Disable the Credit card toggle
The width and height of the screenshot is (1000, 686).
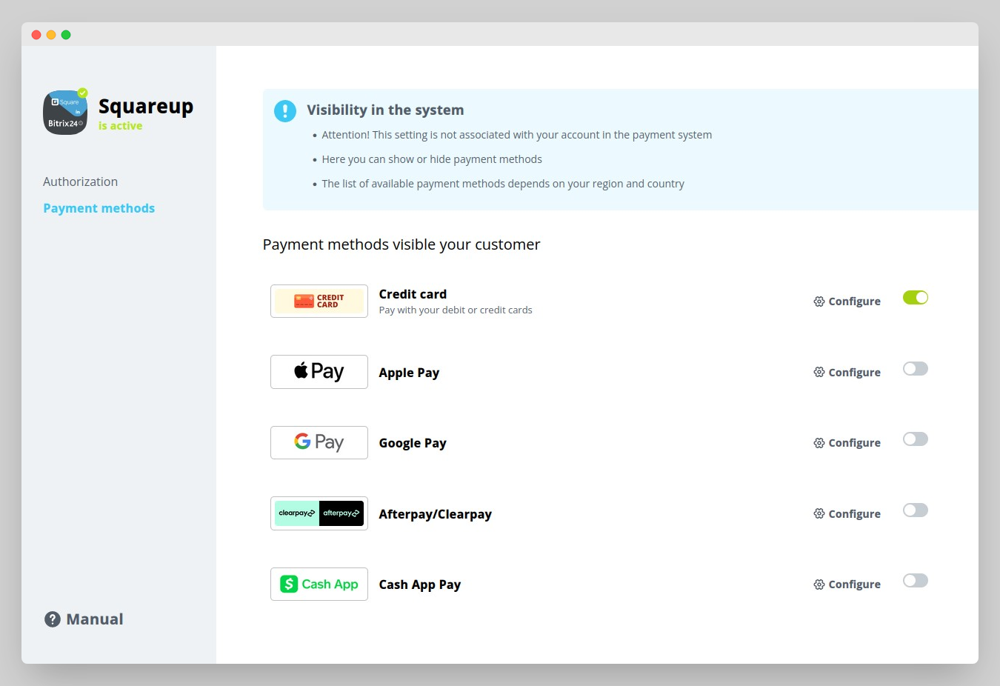tap(916, 298)
